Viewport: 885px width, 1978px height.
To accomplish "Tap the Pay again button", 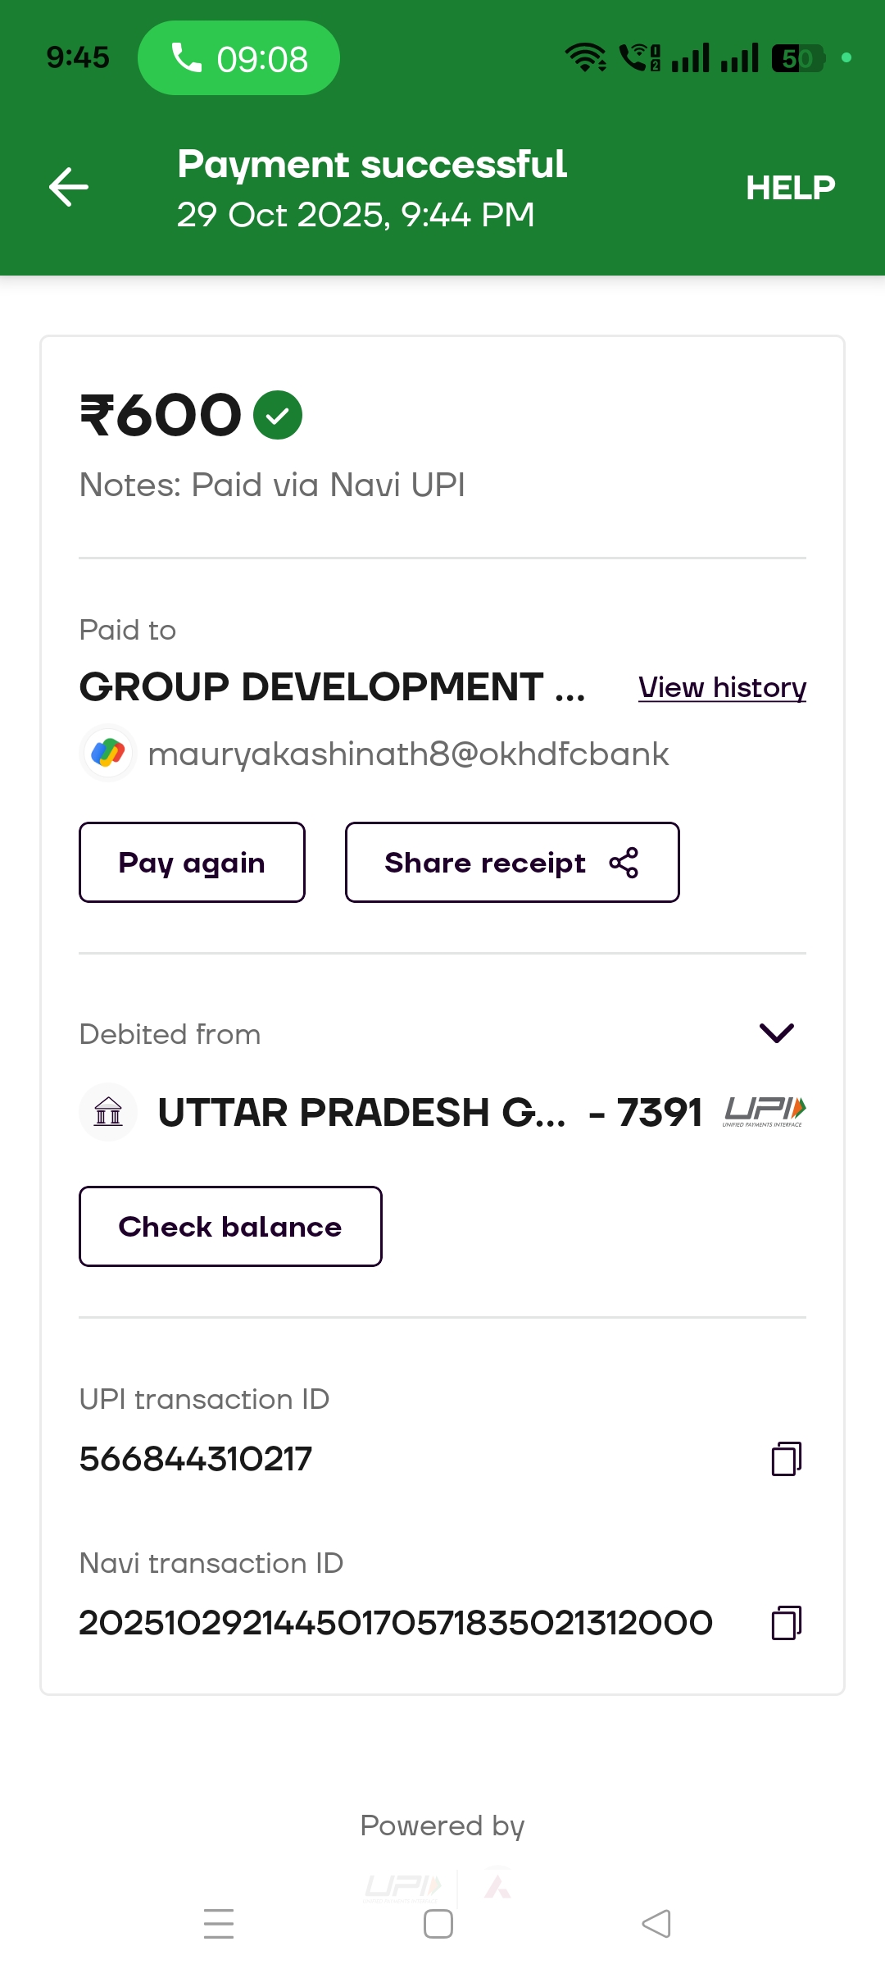I will [x=192, y=863].
